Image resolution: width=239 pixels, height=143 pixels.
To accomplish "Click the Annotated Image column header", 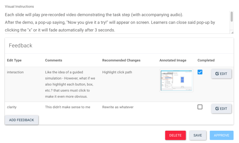I will click(x=173, y=60).
